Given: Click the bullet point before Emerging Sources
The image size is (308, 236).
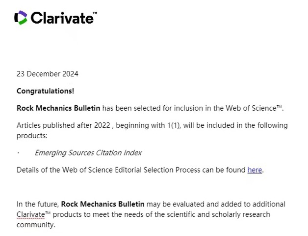Looking at the screenshot, I should point(18,153).
